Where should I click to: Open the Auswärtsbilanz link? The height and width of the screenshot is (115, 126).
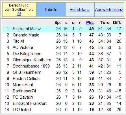(109, 10)
